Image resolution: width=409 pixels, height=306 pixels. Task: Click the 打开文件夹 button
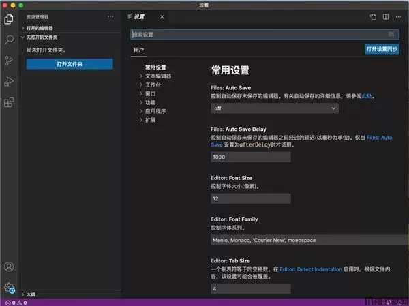70,64
